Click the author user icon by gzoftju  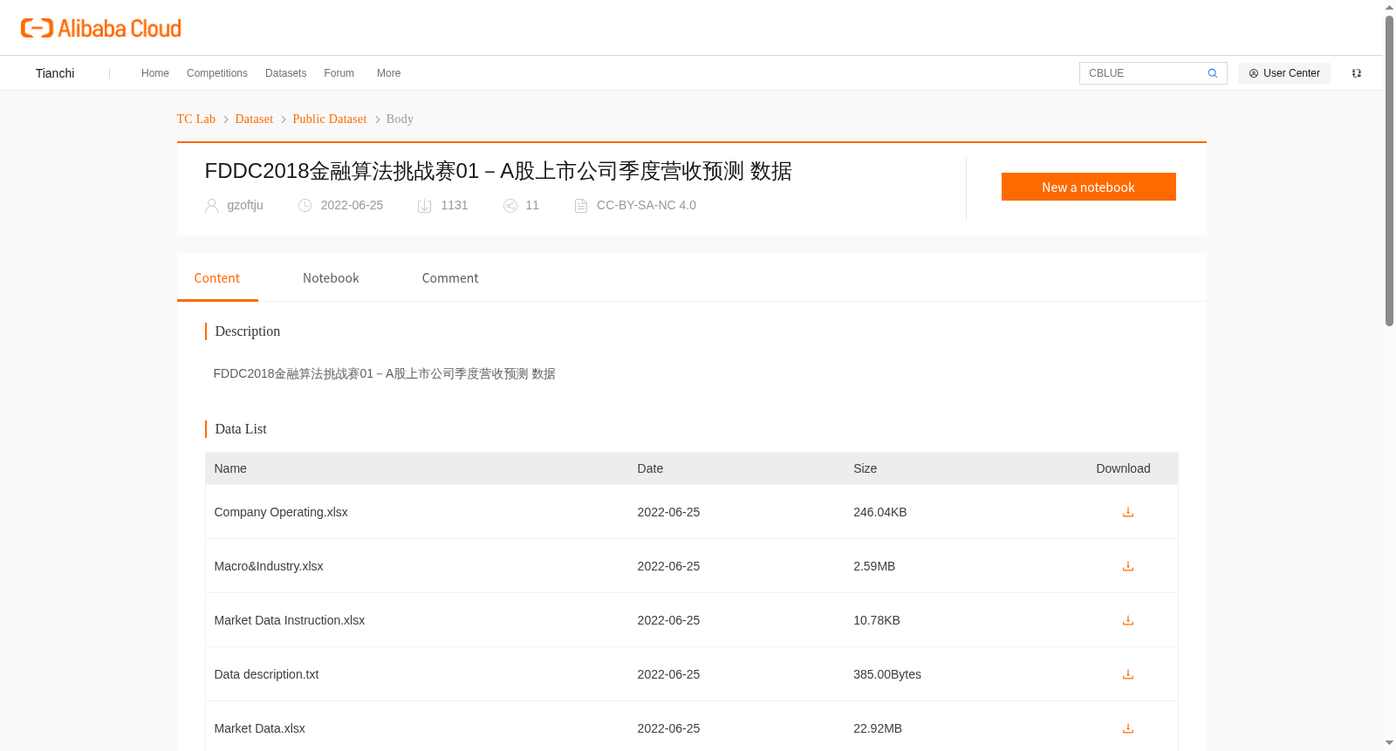[211, 206]
